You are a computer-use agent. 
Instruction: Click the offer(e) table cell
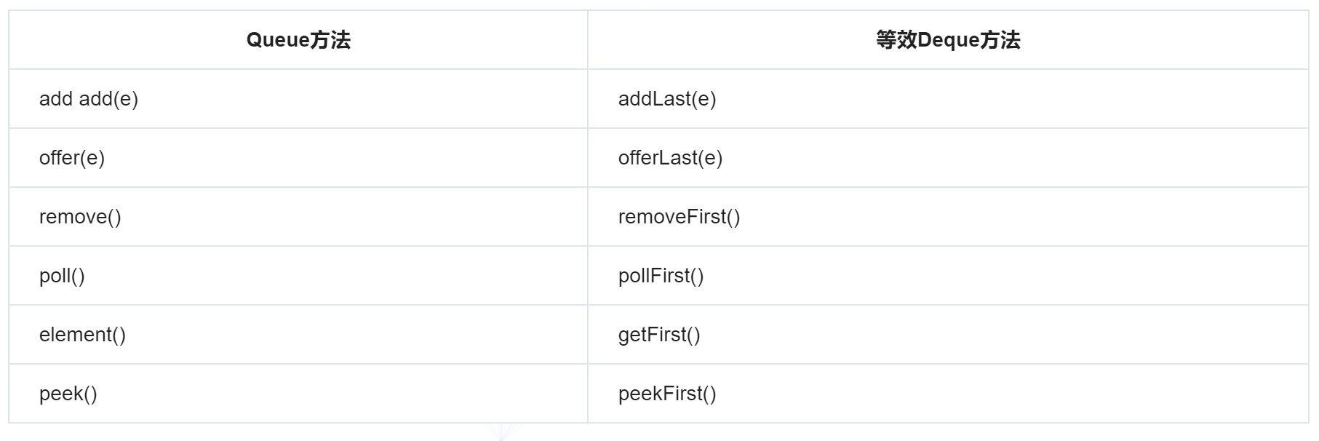298,158
